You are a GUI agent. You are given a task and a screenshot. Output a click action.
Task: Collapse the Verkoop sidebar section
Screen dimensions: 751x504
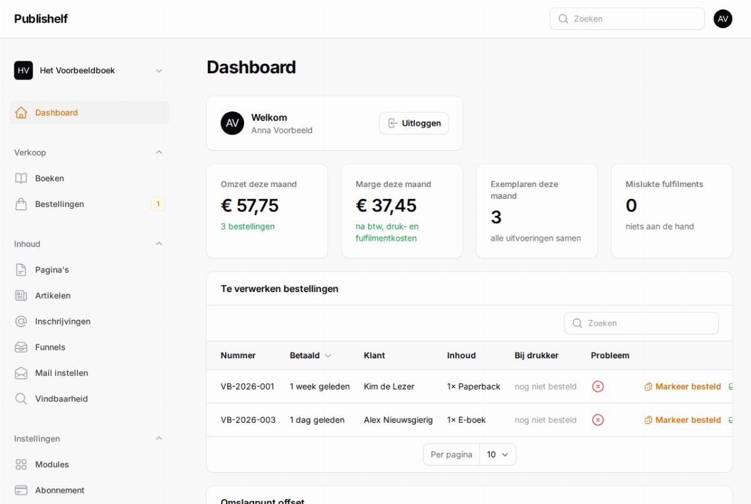tap(159, 152)
